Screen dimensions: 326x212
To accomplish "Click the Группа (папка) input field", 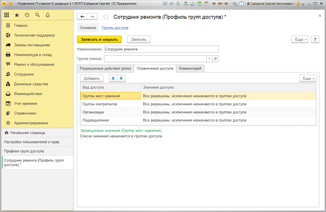I will (x=155, y=59).
